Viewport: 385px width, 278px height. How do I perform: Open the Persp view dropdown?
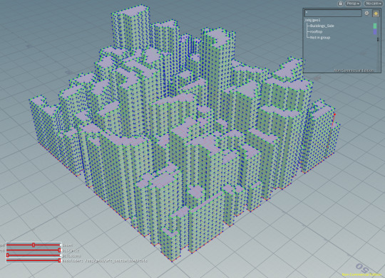coord(353,4)
